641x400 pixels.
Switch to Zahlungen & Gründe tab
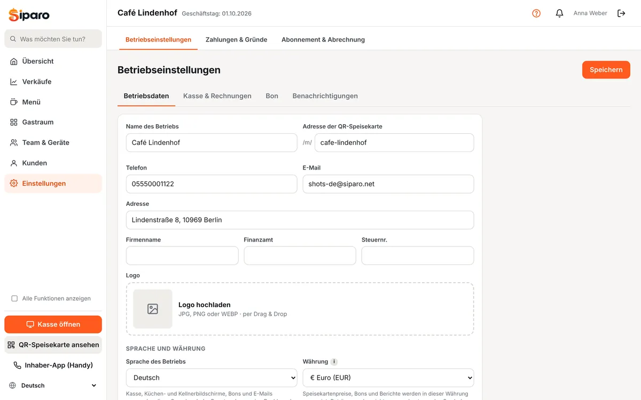click(x=236, y=39)
